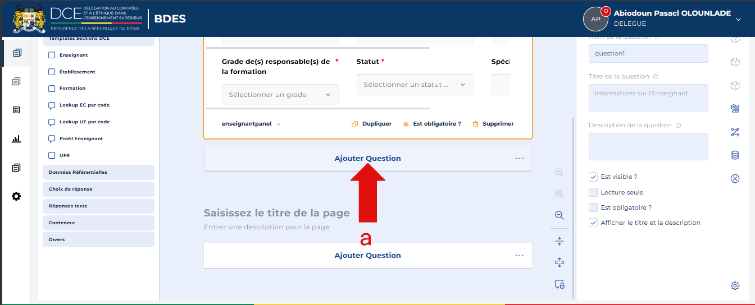Open the list-form icon in left rail
The image size is (755, 305).
point(16,110)
